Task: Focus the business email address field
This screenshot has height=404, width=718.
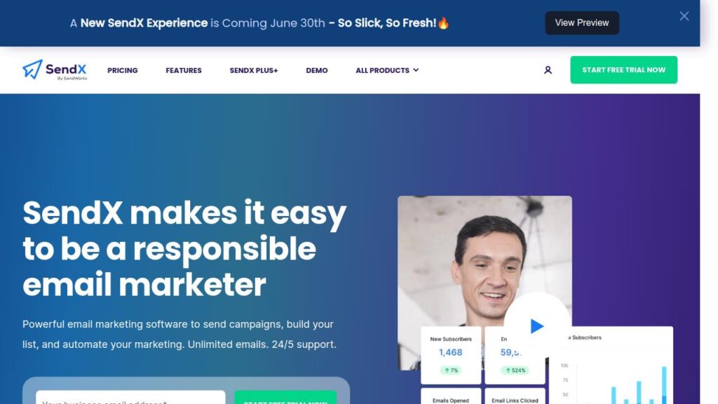Action: pyautogui.click(x=130, y=397)
